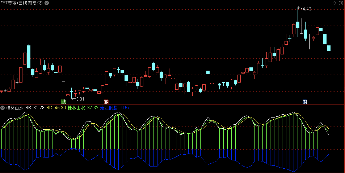Screen dimensions: 345x173
Task: Click the 3.31 low price label
Action: pyautogui.click(x=80, y=99)
